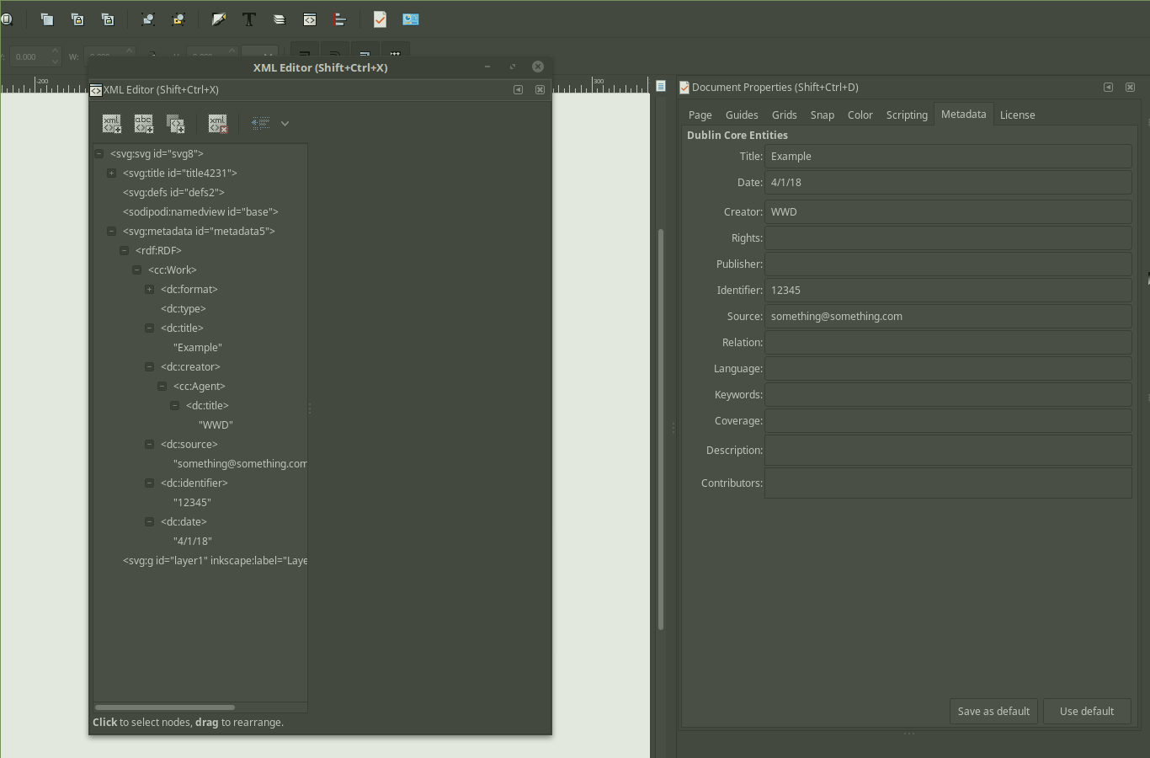Click the docked panel icon beside the ruler
The image size is (1150, 758).
(x=661, y=86)
